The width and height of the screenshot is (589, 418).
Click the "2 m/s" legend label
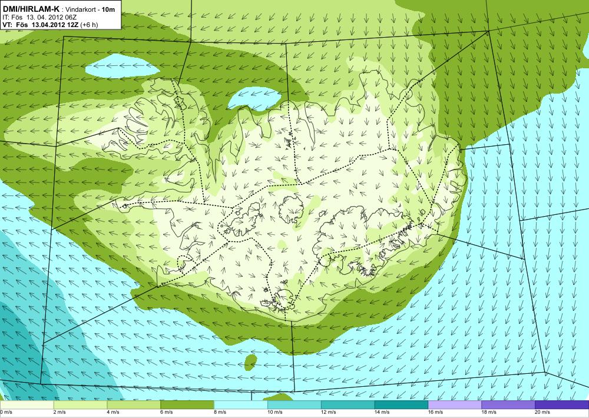pyautogui.click(x=60, y=412)
